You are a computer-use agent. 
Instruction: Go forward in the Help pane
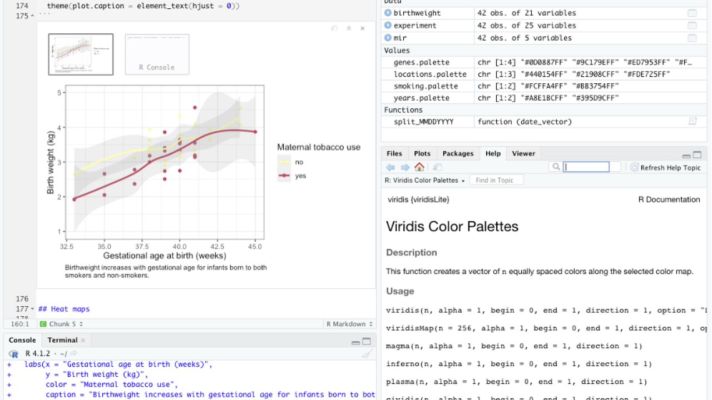click(405, 167)
